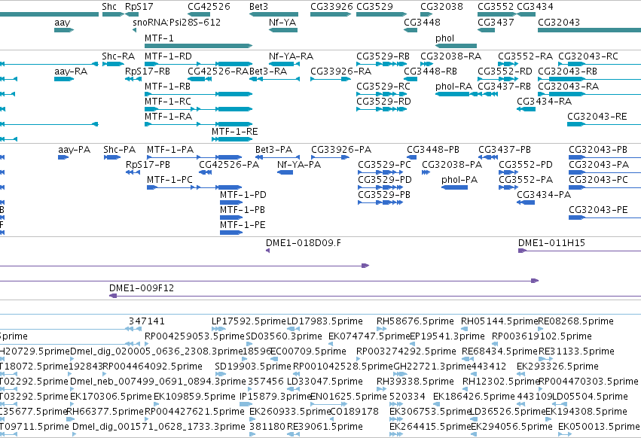Select transcript MTF-1-RA
This screenshot has height=438, width=641.
click(x=198, y=124)
